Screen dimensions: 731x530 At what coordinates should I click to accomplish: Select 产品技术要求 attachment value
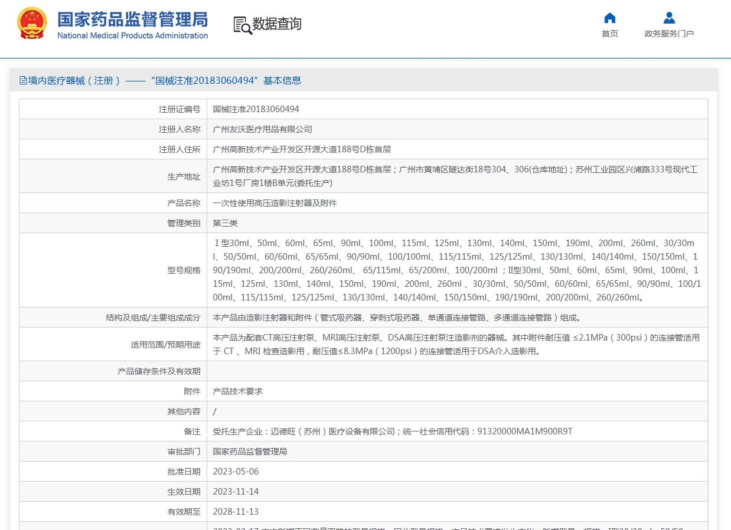coord(238,391)
